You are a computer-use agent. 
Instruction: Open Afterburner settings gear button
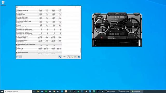[x=112, y=34]
